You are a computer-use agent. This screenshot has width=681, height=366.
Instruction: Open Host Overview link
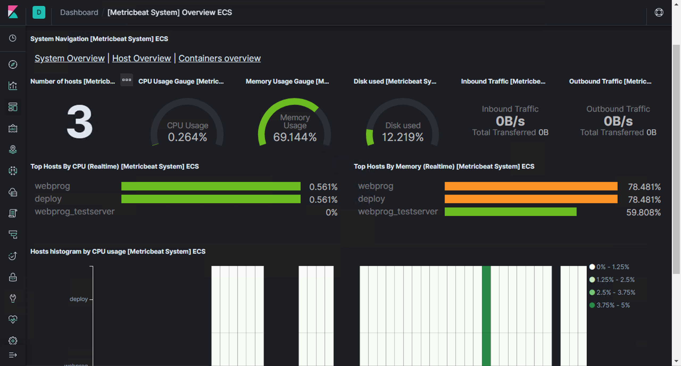[141, 58]
